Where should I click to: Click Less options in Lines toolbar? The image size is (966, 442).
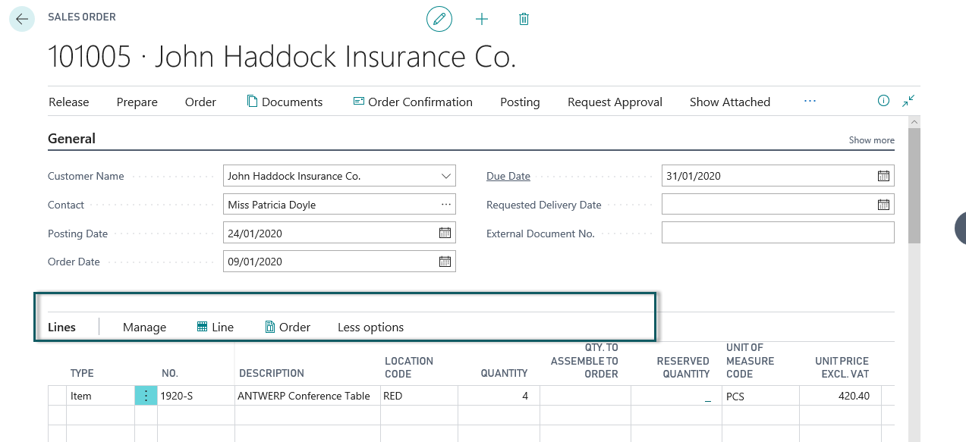point(370,328)
